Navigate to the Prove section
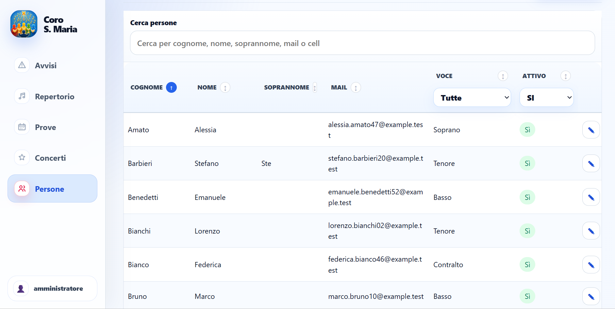615x309 pixels. click(x=52, y=127)
